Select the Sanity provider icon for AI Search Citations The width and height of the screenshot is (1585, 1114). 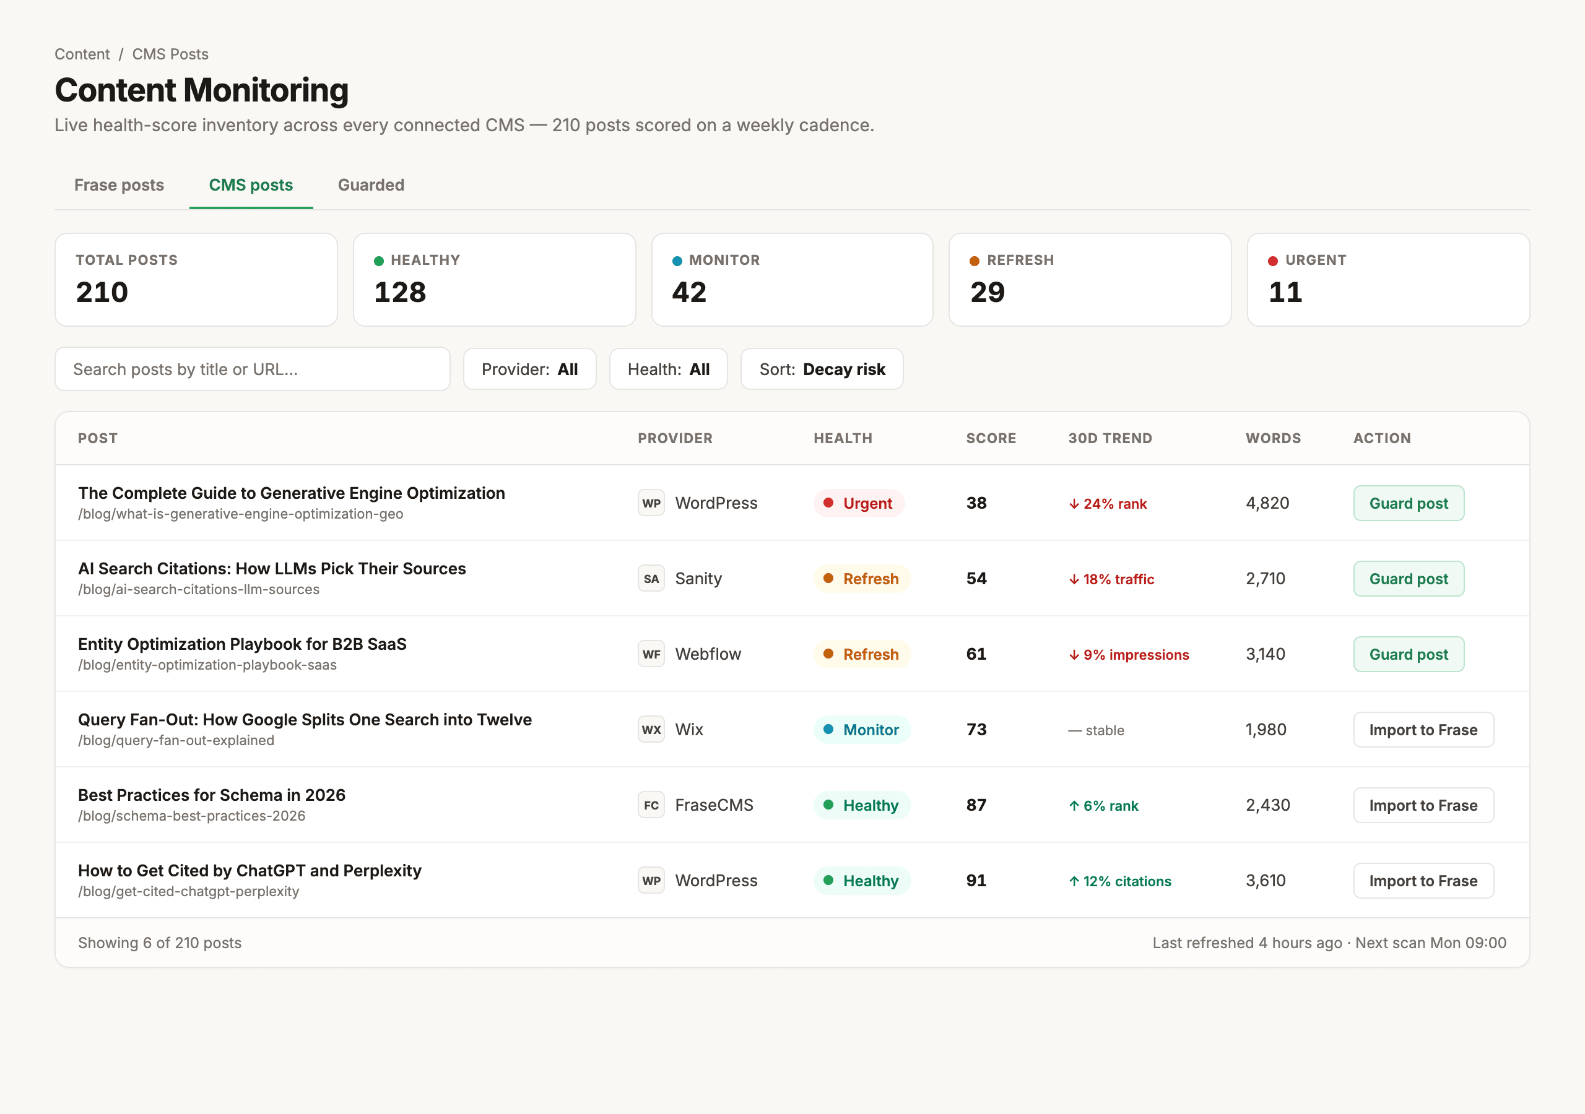pos(651,579)
